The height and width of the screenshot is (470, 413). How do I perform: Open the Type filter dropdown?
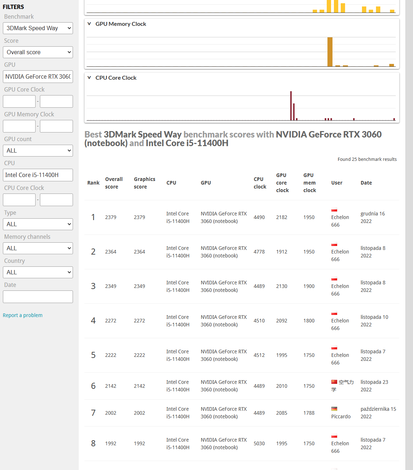(x=38, y=224)
